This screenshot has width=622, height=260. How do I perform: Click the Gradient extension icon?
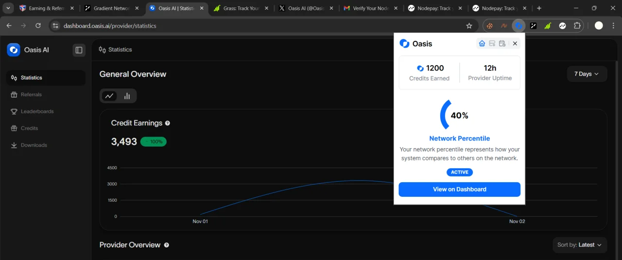[534, 26]
